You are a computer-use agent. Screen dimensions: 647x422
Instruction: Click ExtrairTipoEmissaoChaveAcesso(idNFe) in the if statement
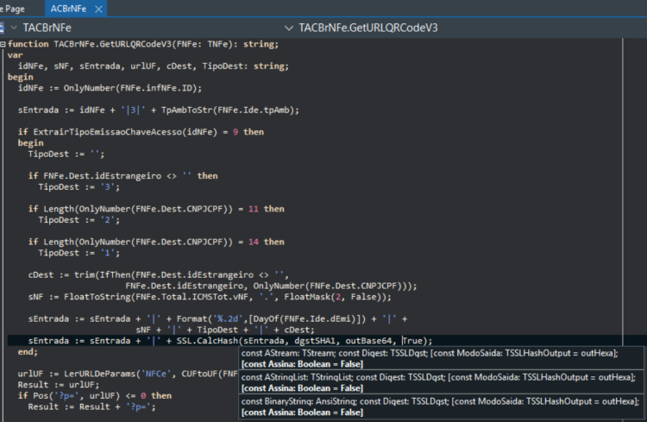pos(125,132)
